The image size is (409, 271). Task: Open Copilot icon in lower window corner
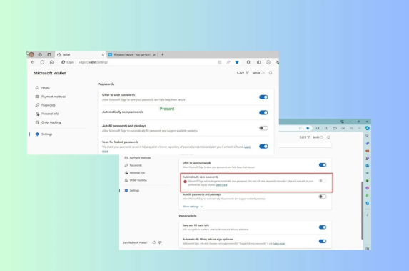coord(368,128)
